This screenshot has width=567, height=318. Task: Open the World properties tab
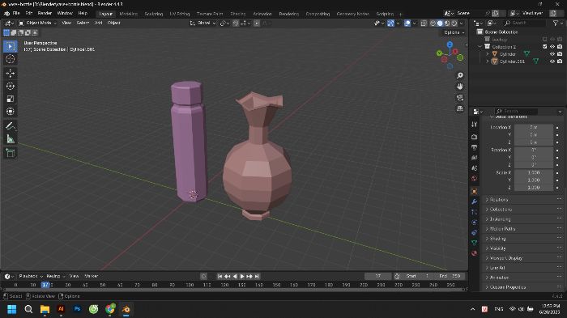pos(475,179)
